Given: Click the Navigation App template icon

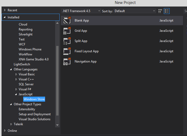Looking at the screenshot, I should (67, 61).
